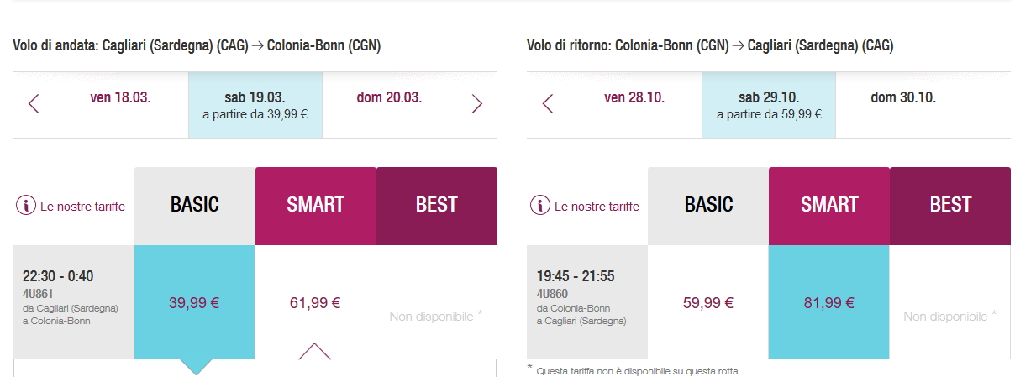Select dom 30.10. return date tab
1015x377 pixels.
[903, 97]
